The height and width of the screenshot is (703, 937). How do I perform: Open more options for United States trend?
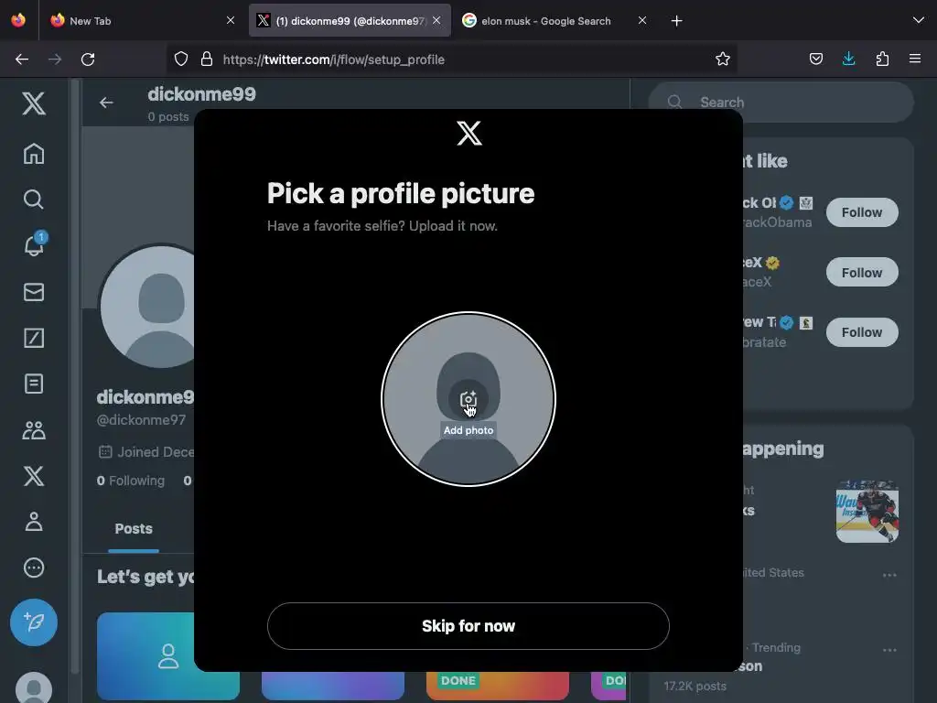click(889, 575)
